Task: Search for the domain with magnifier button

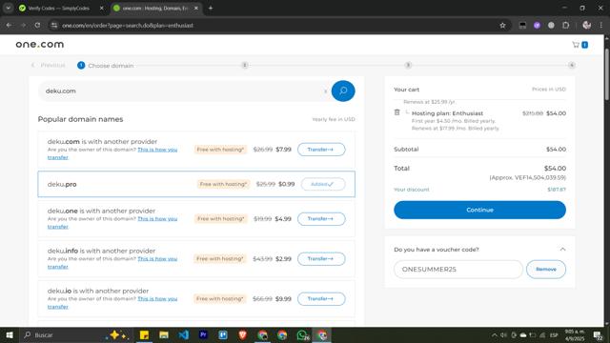Action: point(343,91)
